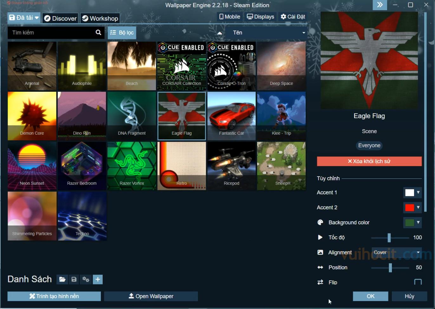Image resolution: width=435 pixels, height=309 pixels.
Task: Select the Sheep wallpaper
Action: point(281,166)
